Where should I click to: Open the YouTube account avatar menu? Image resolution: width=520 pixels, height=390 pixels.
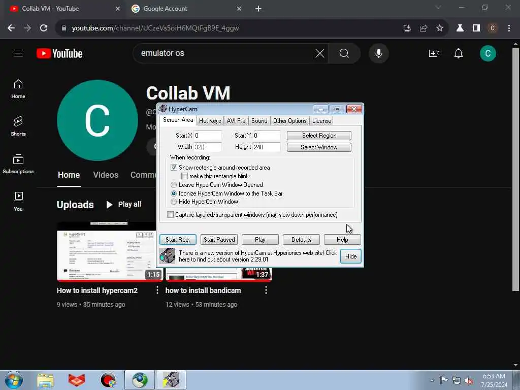pos(488,53)
